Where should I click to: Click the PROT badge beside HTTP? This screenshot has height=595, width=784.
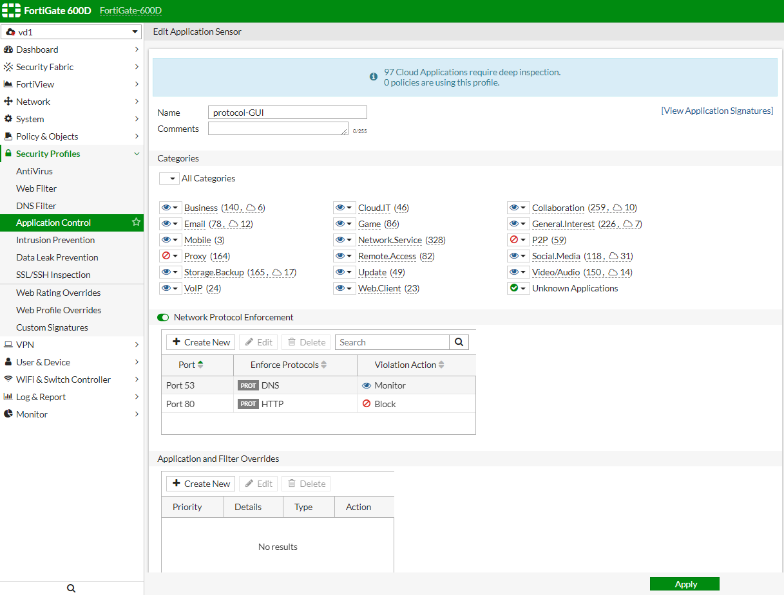pos(248,404)
